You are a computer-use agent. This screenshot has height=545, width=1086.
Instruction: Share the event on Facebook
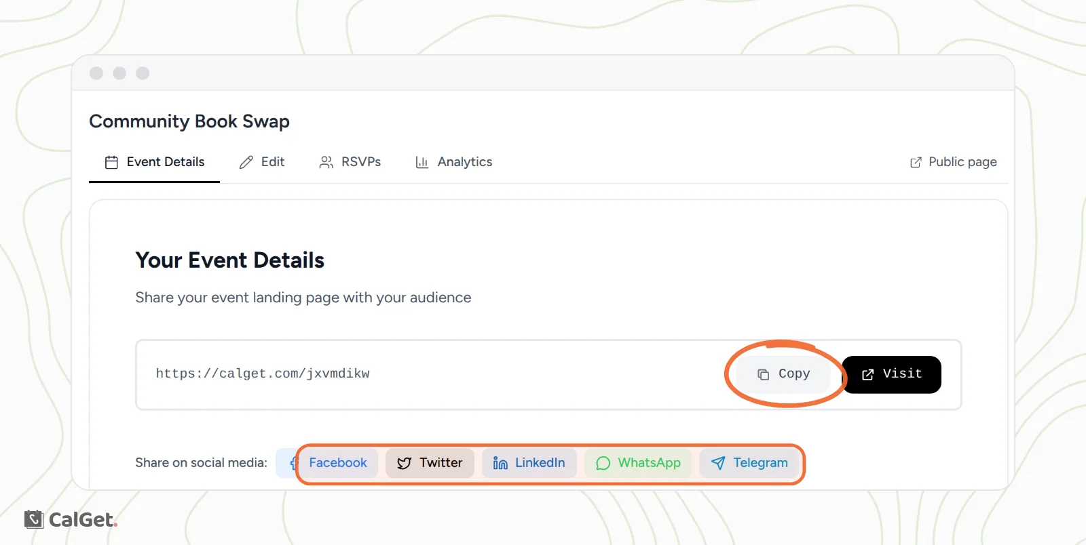pyautogui.click(x=327, y=463)
